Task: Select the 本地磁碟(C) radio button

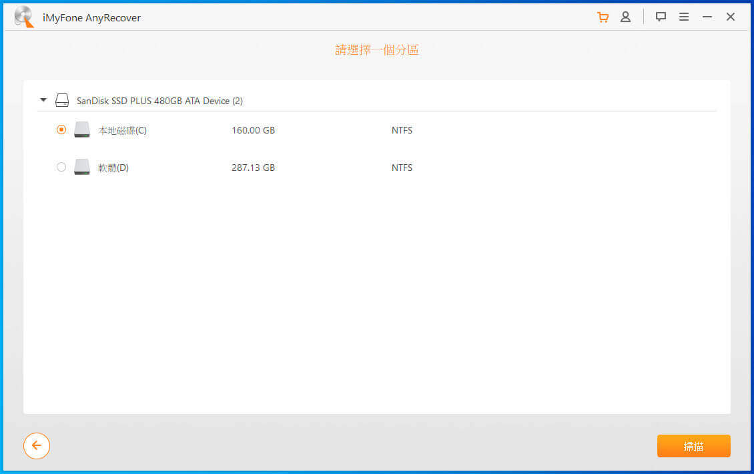Action: click(61, 130)
